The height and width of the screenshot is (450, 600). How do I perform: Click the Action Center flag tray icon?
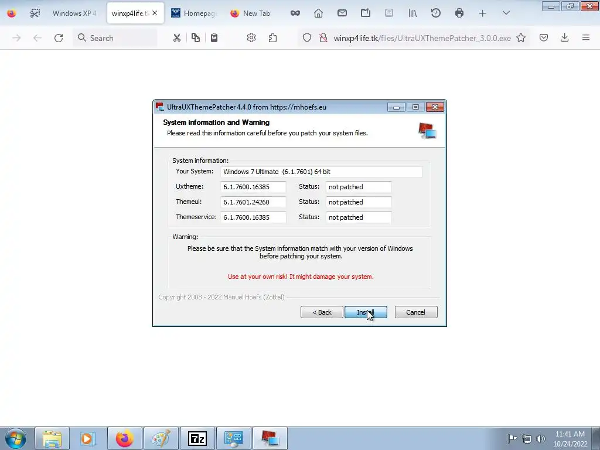(512, 439)
